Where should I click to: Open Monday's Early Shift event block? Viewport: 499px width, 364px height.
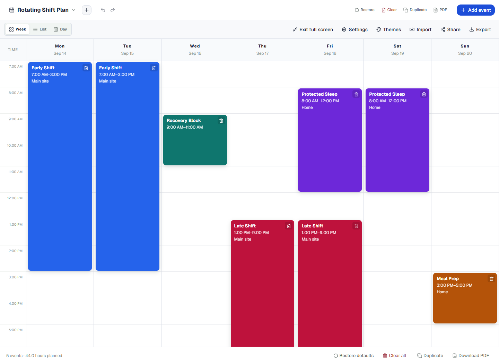point(60,166)
